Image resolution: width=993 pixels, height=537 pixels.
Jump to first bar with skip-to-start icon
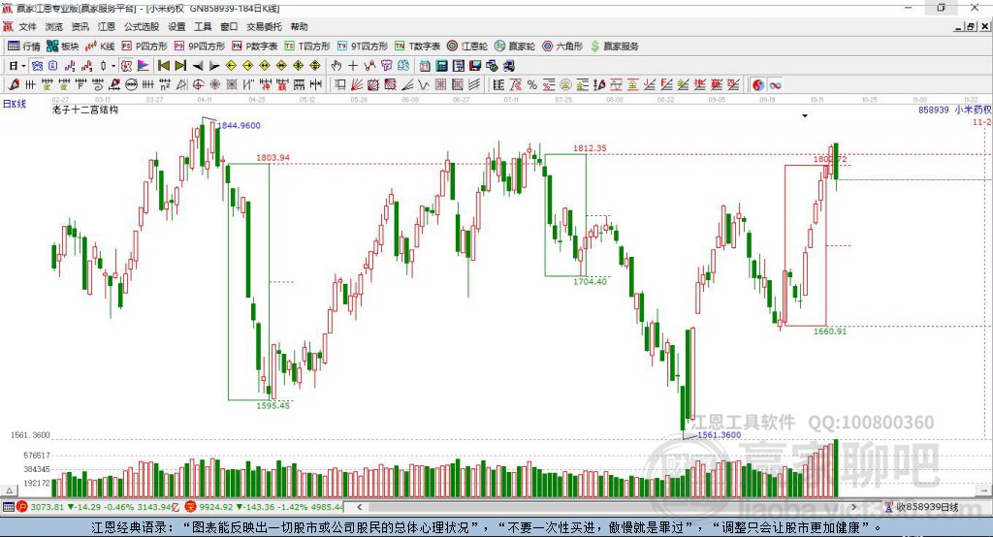[x=163, y=65]
